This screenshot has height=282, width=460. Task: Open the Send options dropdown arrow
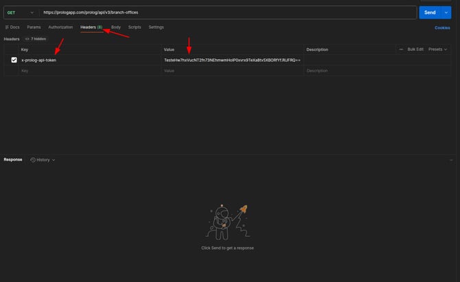446,12
